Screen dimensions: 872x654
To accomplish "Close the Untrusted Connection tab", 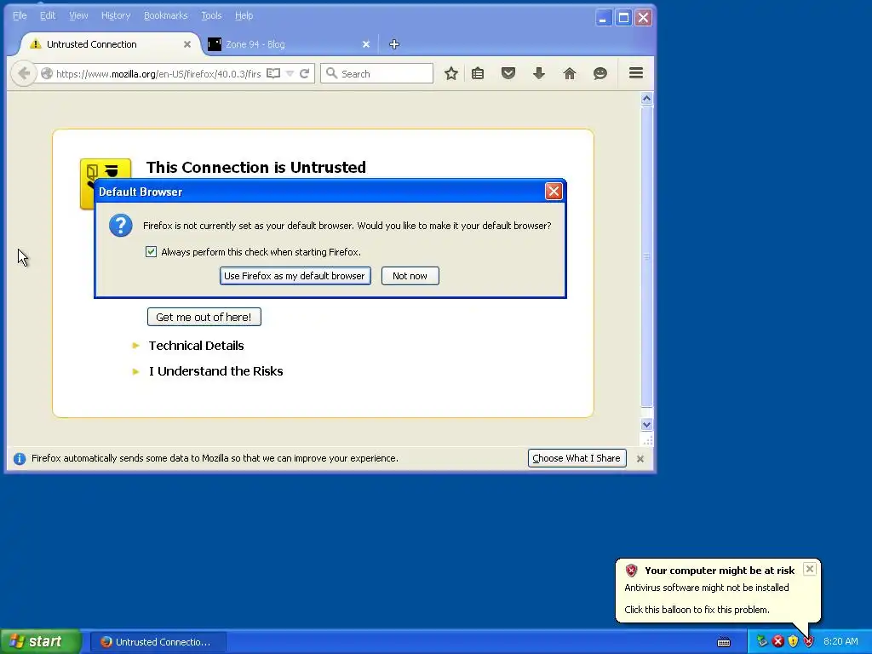I will tap(187, 44).
